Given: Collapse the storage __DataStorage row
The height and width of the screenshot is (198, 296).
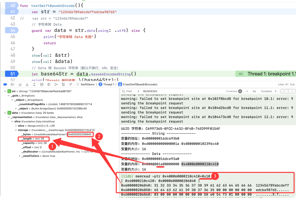Looking at the screenshot, I should coord(16,130).
